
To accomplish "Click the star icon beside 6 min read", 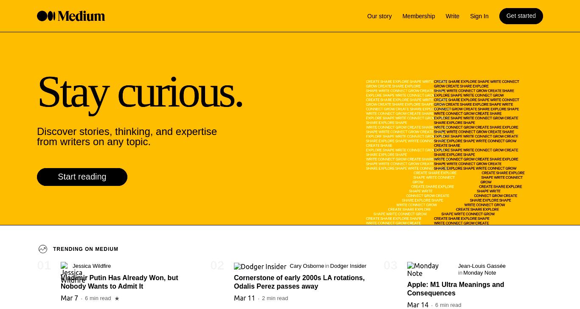I will pos(117,298).
